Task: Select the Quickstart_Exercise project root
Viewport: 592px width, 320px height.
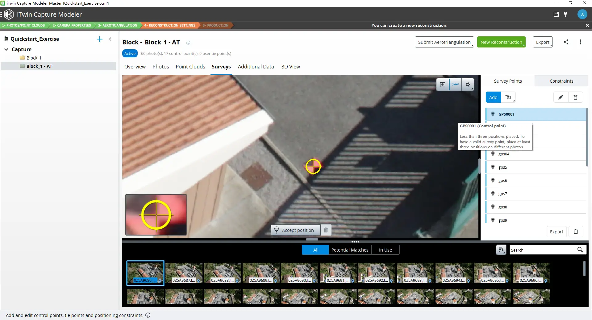Action: 35,39
